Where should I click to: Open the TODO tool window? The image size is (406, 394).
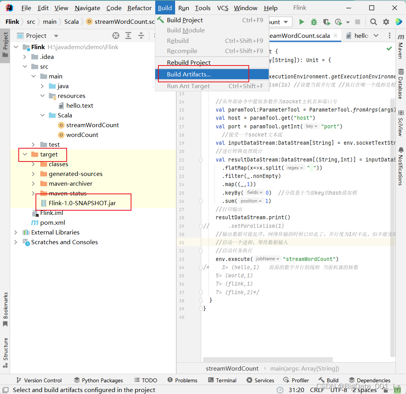pyautogui.click(x=146, y=380)
